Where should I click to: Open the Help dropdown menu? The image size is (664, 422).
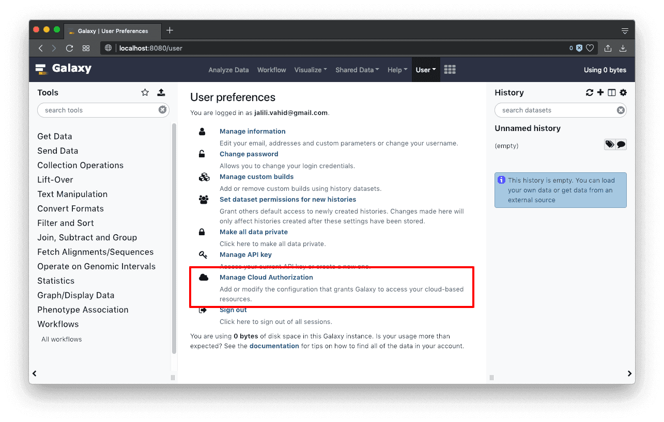tap(397, 70)
